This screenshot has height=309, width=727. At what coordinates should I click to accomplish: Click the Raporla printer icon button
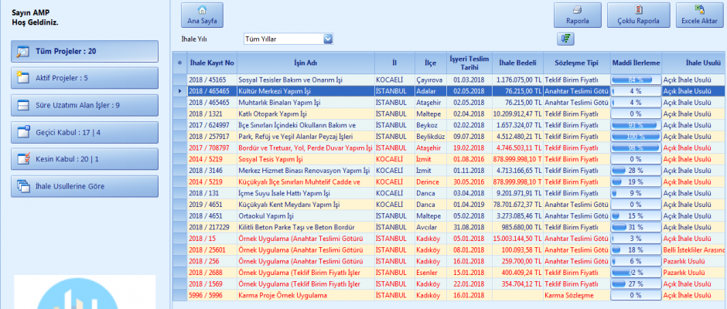point(577,15)
